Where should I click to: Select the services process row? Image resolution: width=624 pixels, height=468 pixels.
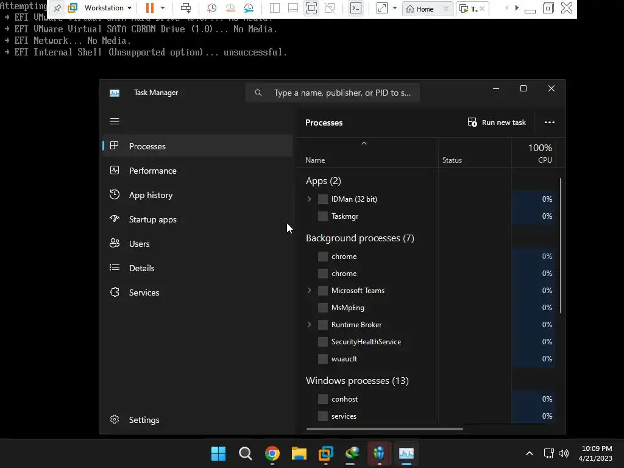coord(430,416)
